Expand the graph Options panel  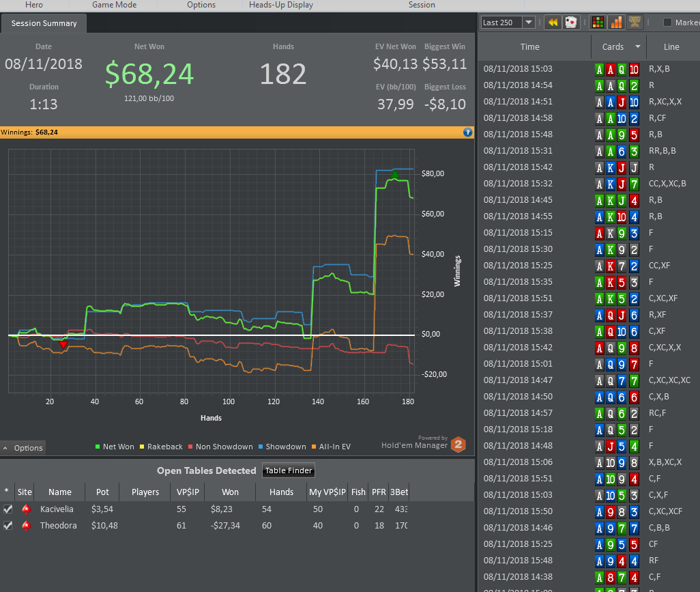click(23, 448)
